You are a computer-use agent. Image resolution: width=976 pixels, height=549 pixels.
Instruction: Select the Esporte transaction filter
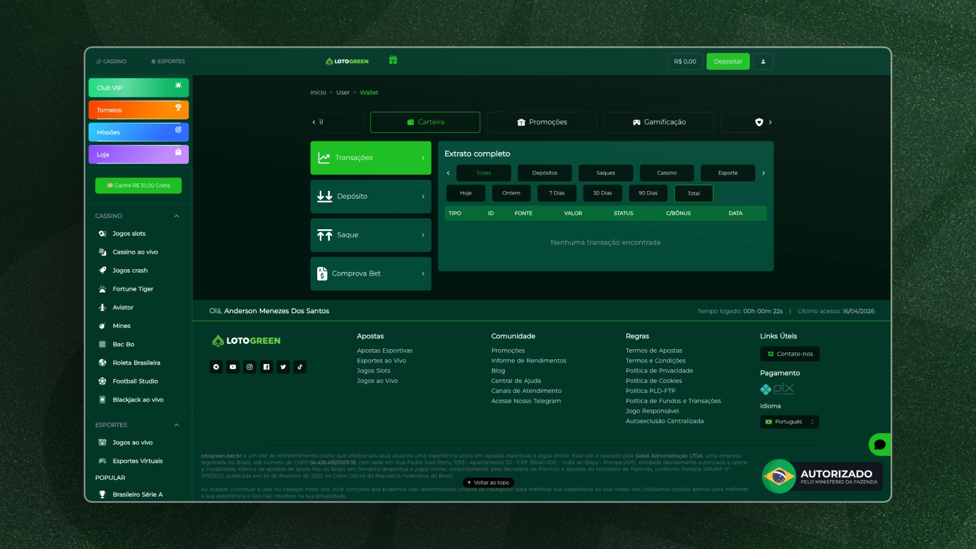pos(727,173)
